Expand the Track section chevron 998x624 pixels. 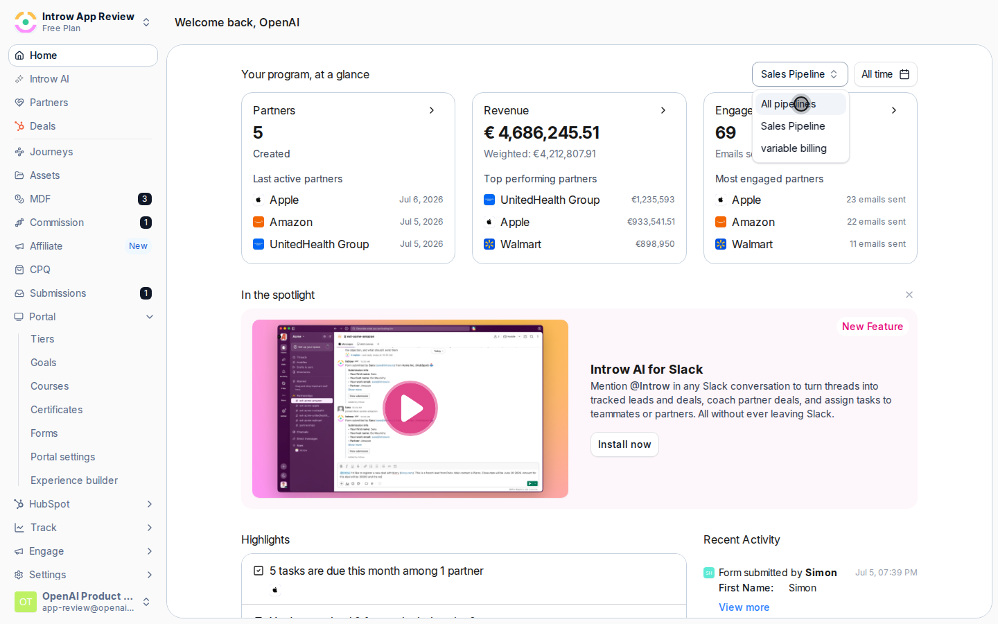(150, 528)
